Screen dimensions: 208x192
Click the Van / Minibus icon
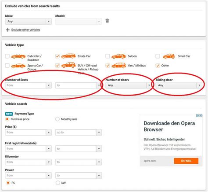tap(118, 66)
